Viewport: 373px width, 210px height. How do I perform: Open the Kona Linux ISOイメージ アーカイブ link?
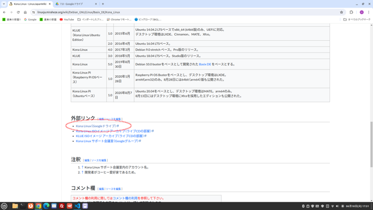pyautogui.click(x=115, y=131)
